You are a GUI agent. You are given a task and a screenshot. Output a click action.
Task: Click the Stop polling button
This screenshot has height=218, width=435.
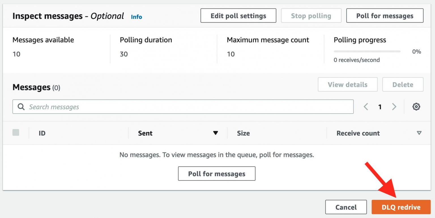click(x=311, y=16)
